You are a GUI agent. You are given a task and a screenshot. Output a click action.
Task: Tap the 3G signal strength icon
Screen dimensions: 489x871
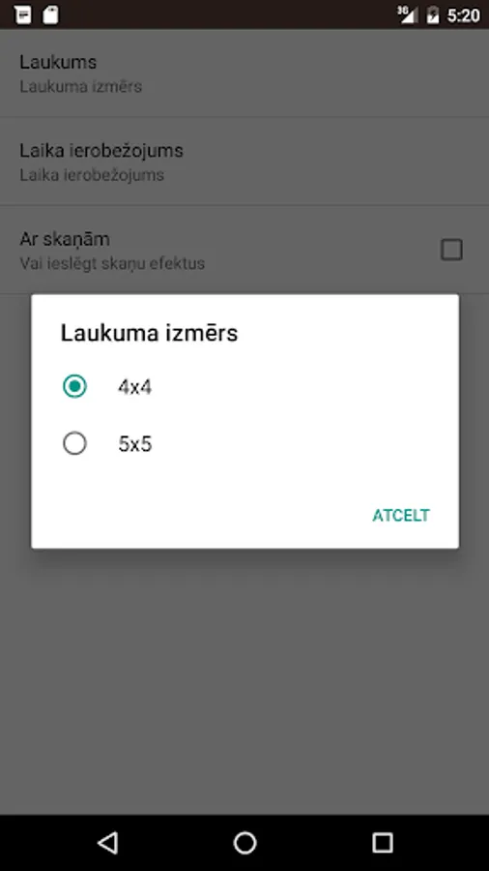408,15
